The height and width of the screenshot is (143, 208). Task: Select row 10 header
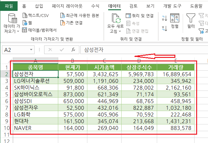tap(7, 128)
